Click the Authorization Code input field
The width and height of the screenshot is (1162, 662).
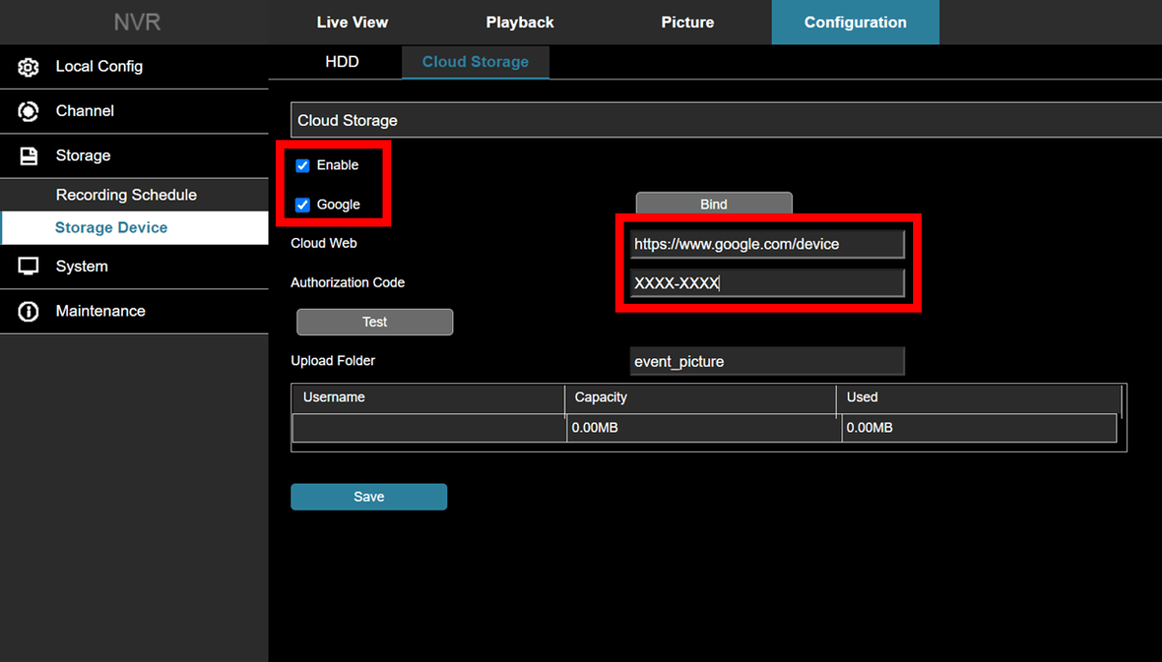[767, 283]
